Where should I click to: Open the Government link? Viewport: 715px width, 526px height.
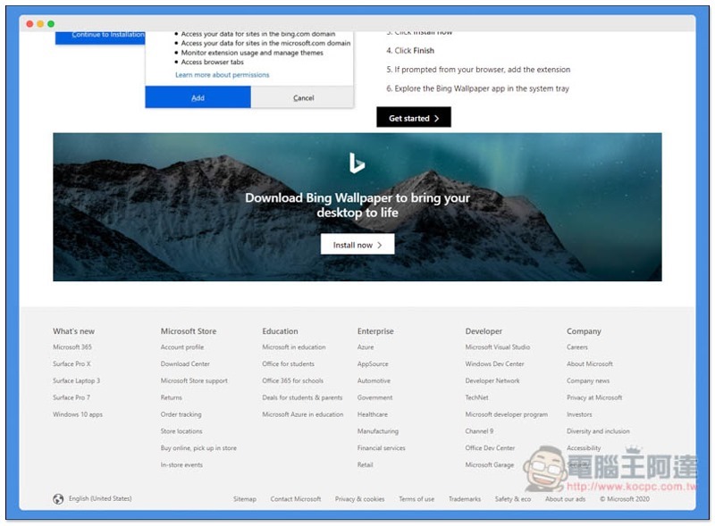pos(374,397)
